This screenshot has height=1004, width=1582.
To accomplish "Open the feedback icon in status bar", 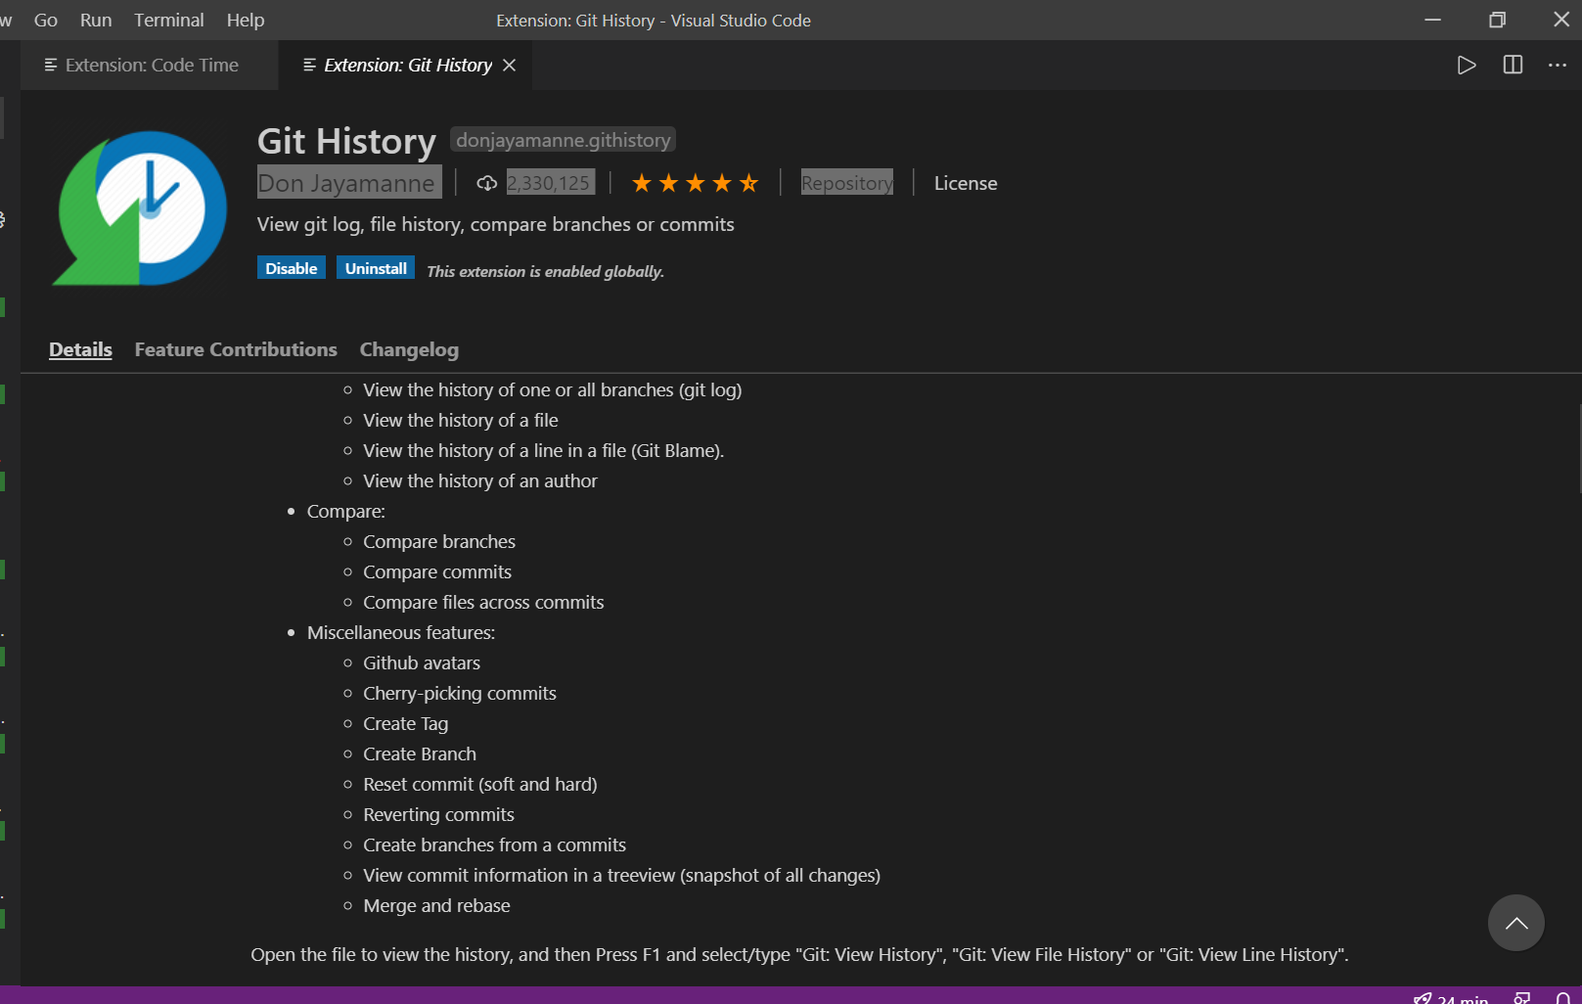I will point(1522,999).
